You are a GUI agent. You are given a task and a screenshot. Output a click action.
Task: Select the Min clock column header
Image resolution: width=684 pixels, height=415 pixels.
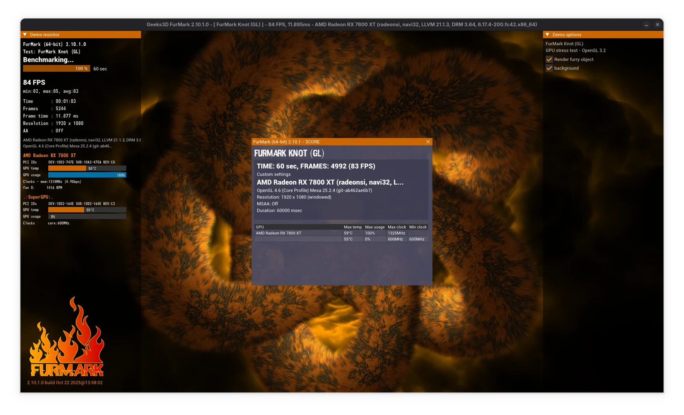tap(418, 227)
